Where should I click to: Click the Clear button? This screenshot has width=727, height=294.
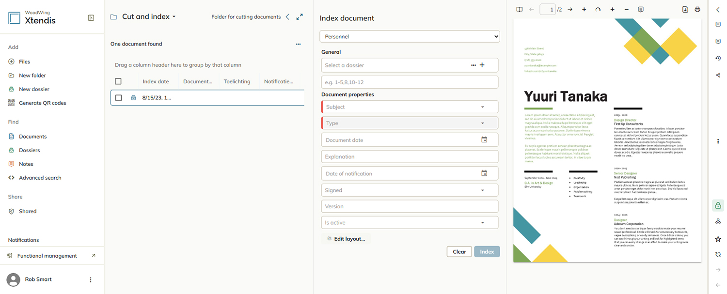point(459,251)
